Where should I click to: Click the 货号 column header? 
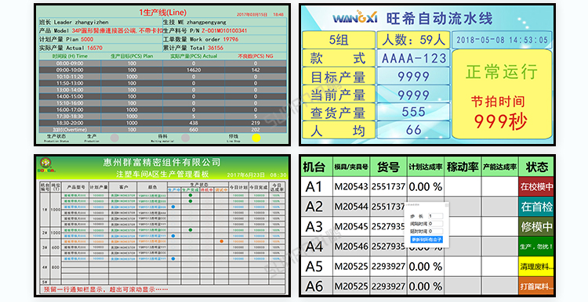pos(389,167)
